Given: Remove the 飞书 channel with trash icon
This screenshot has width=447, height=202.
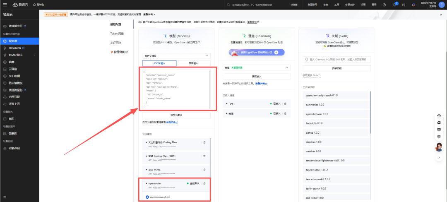Looking at the screenshot, I should (285, 103).
